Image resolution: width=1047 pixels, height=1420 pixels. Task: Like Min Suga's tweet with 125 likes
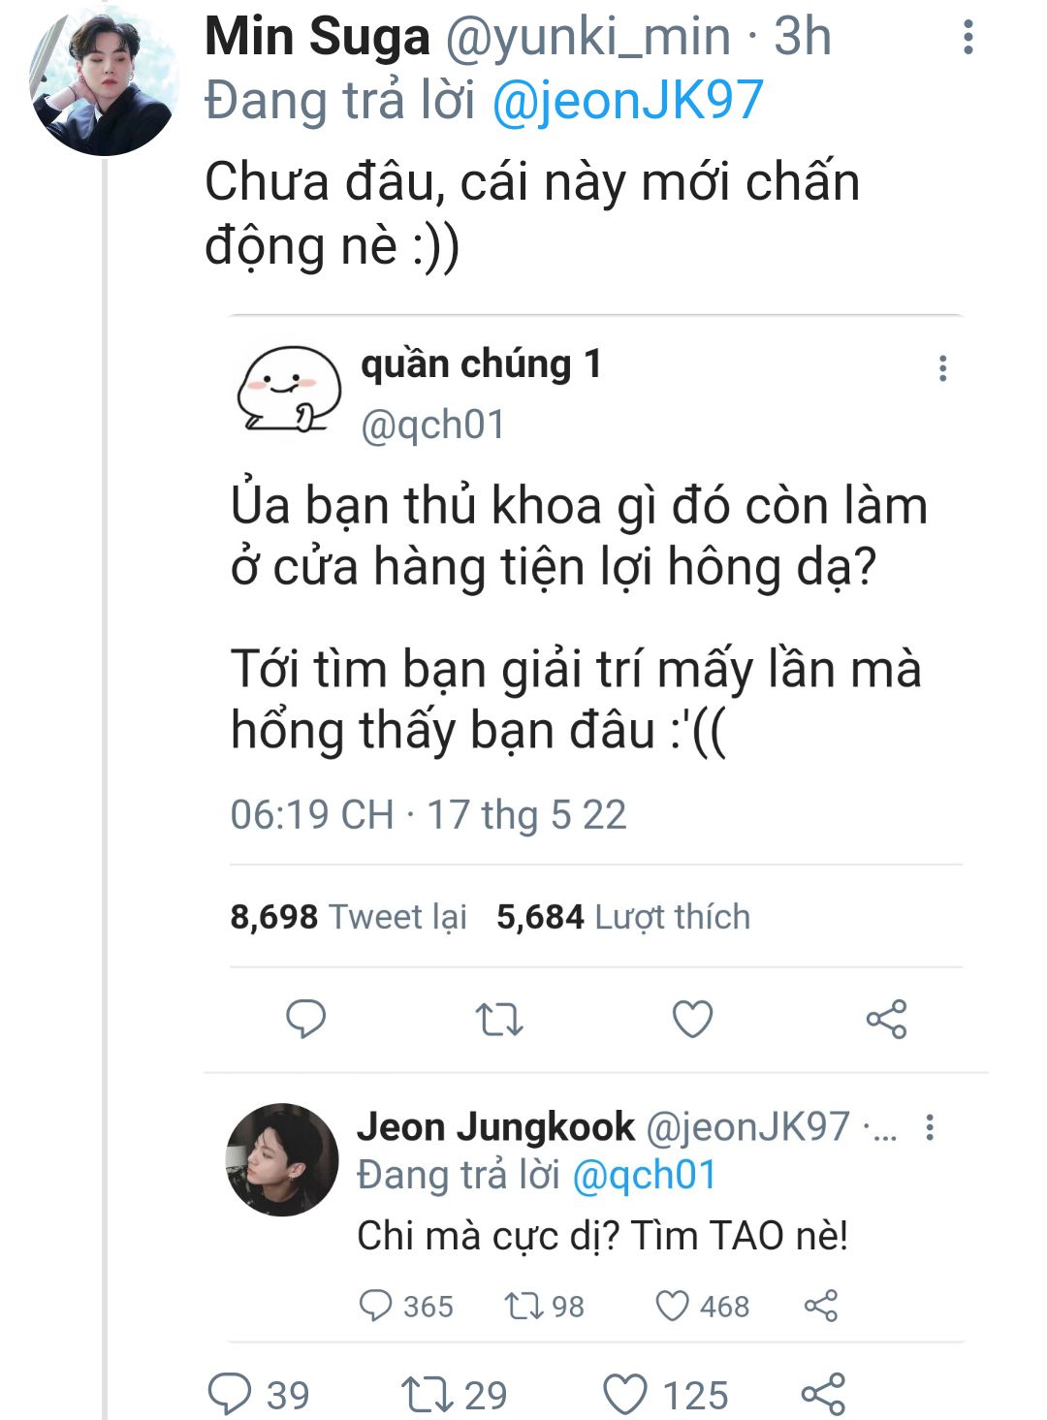(x=625, y=1395)
